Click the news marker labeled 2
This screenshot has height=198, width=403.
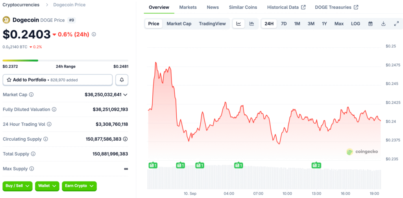(x=316, y=165)
